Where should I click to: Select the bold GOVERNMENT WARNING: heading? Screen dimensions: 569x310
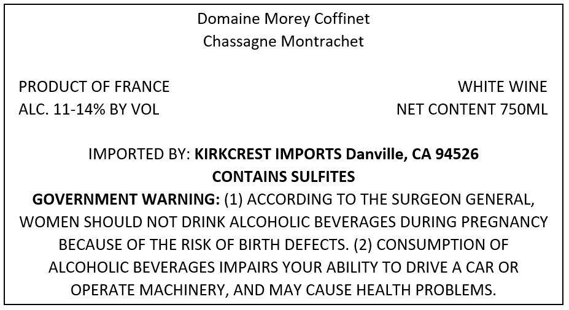click(x=126, y=200)
